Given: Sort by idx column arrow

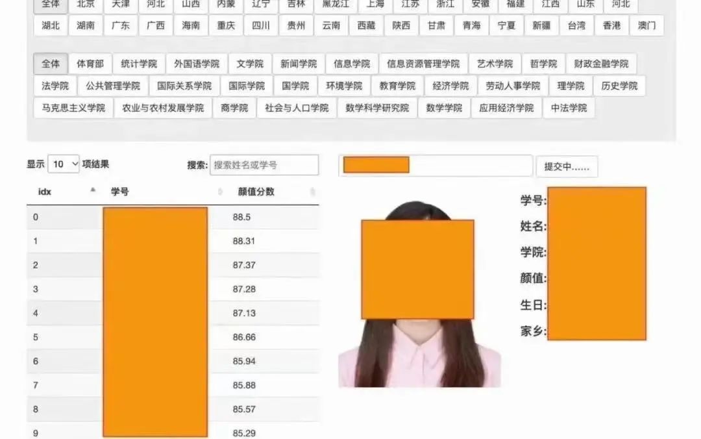Looking at the screenshot, I should tap(93, 190).
